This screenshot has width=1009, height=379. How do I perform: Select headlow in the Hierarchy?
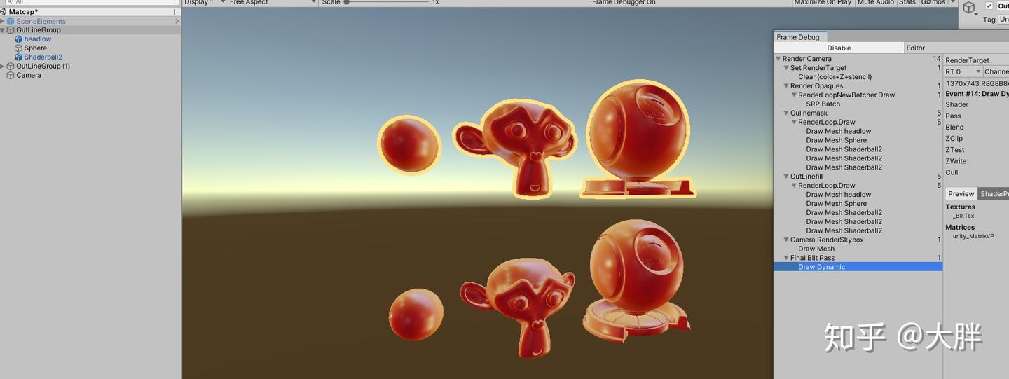click(38, 39)
